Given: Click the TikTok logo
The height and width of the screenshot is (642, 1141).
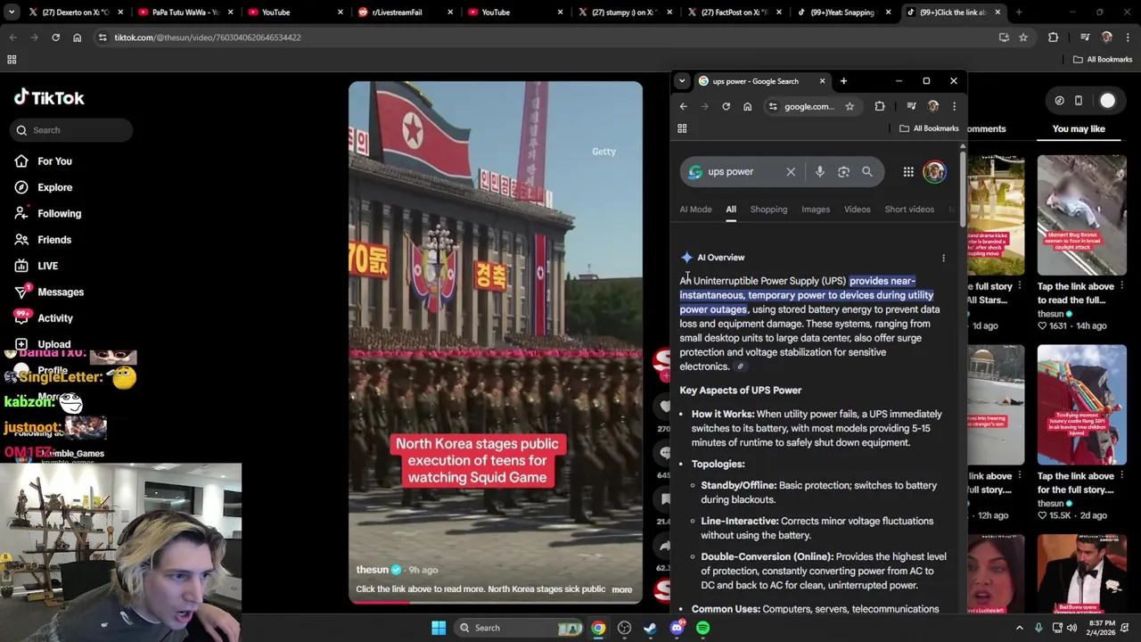Looking at the screenshot, I should point(49,98).
